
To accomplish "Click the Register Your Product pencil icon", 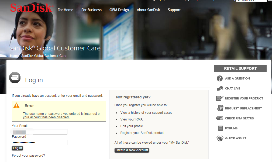I will (220, 98).
